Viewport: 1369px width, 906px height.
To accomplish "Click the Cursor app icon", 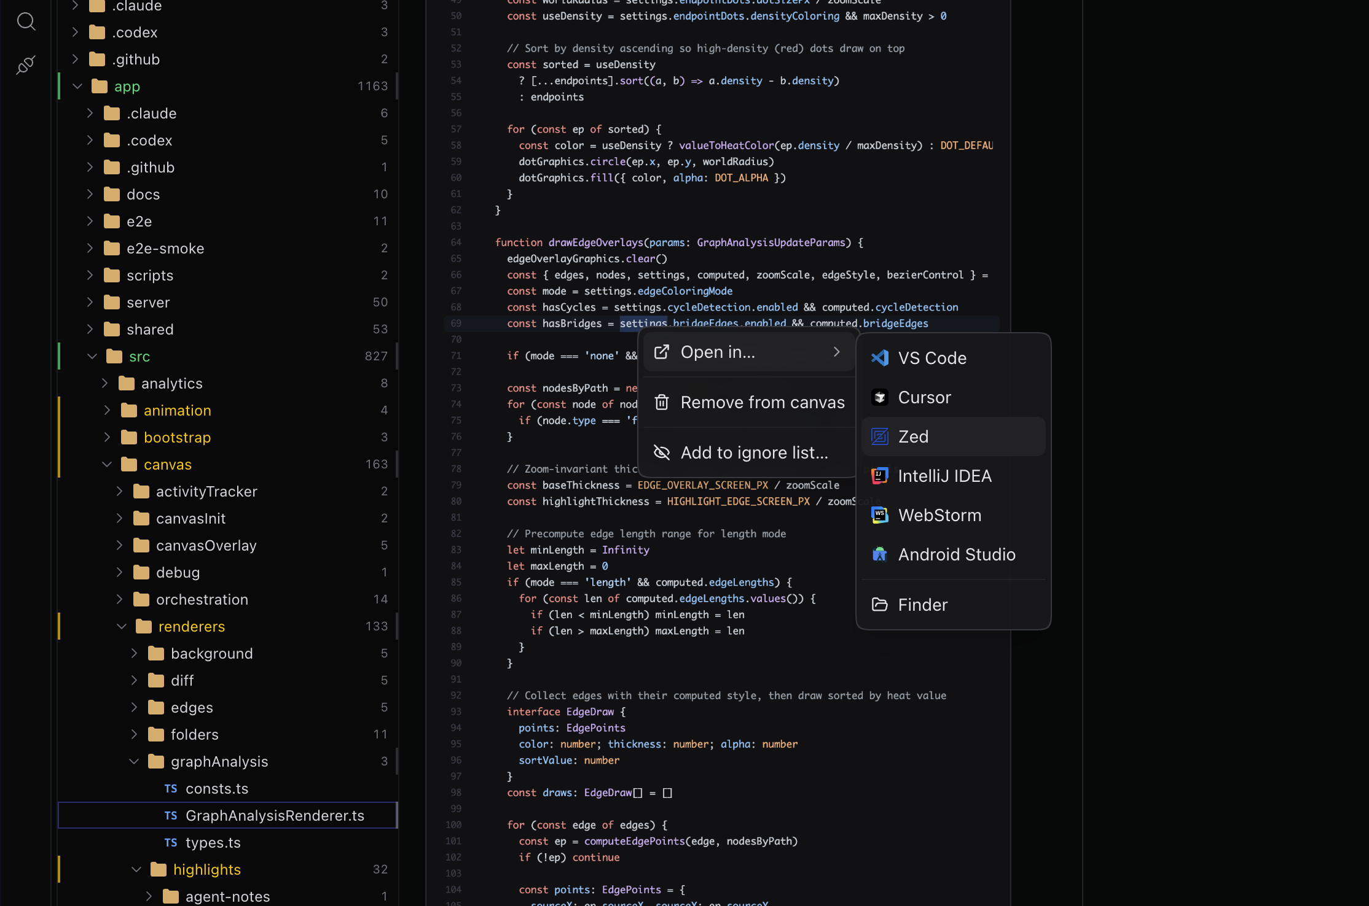I will [880, 397].
